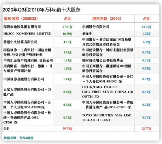162x144 pixels.
Task: Click the 22.77% red total value
Action: pyautogui.click(x=146, y=128)
